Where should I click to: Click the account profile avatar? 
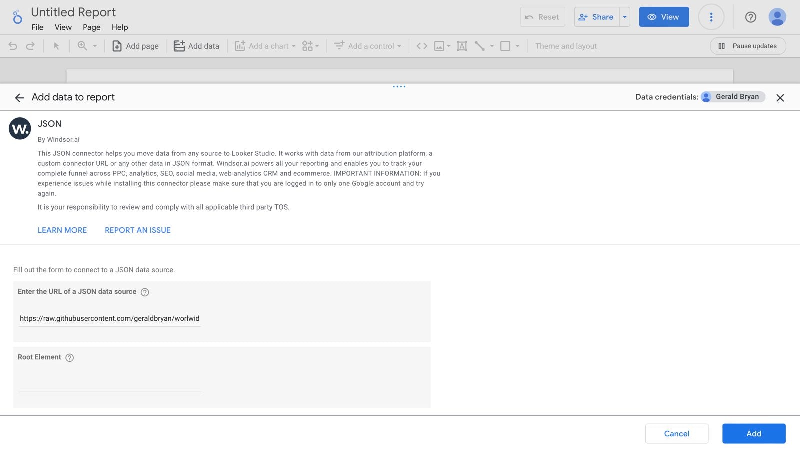pos(777,17)
